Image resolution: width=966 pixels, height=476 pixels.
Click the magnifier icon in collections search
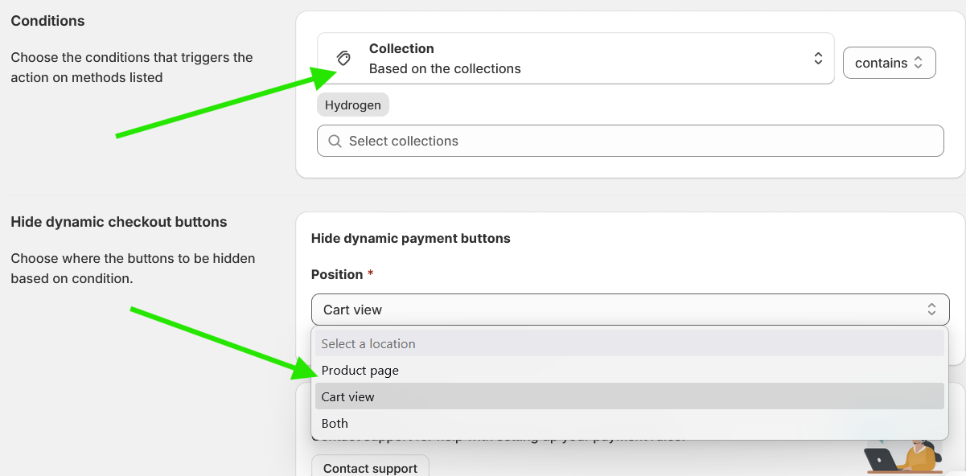335,141
